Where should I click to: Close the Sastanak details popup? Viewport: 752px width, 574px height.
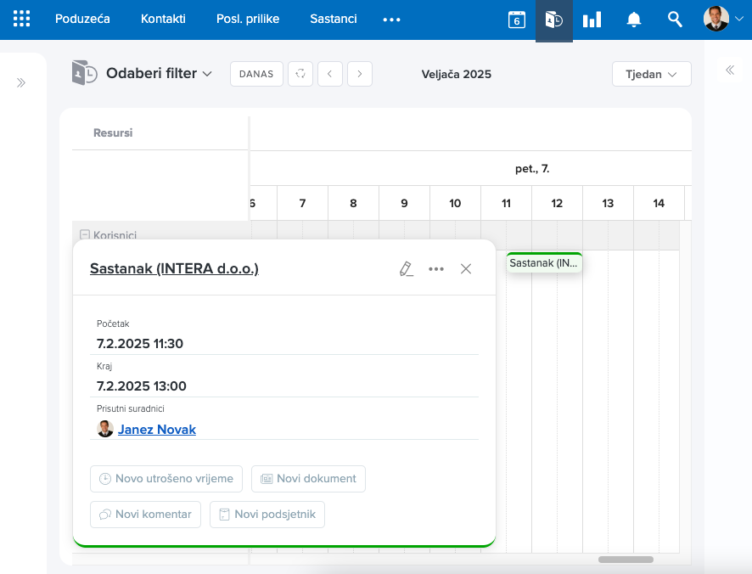466,269
